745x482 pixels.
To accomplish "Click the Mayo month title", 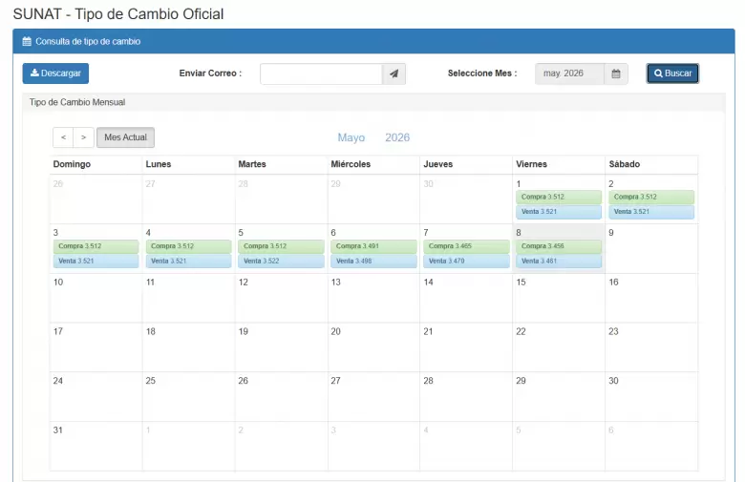I will pos(351,137).
